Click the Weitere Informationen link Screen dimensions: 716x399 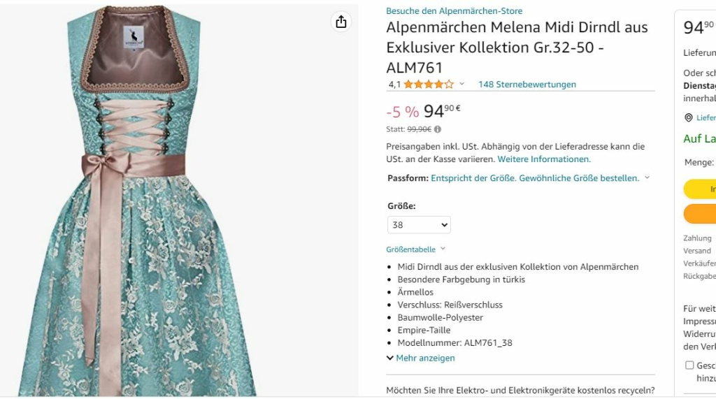click(544, 159)
